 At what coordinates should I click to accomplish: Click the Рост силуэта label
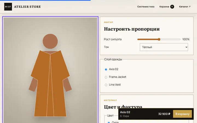(x=113, y=39)
